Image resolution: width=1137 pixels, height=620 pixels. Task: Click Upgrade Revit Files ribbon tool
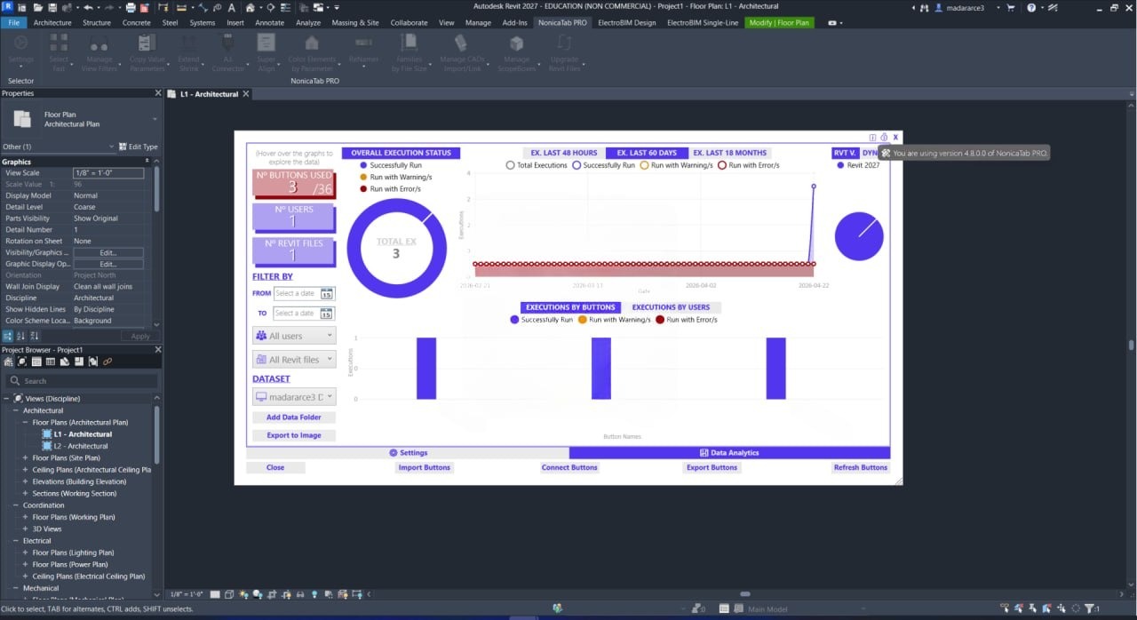point(564,53)
